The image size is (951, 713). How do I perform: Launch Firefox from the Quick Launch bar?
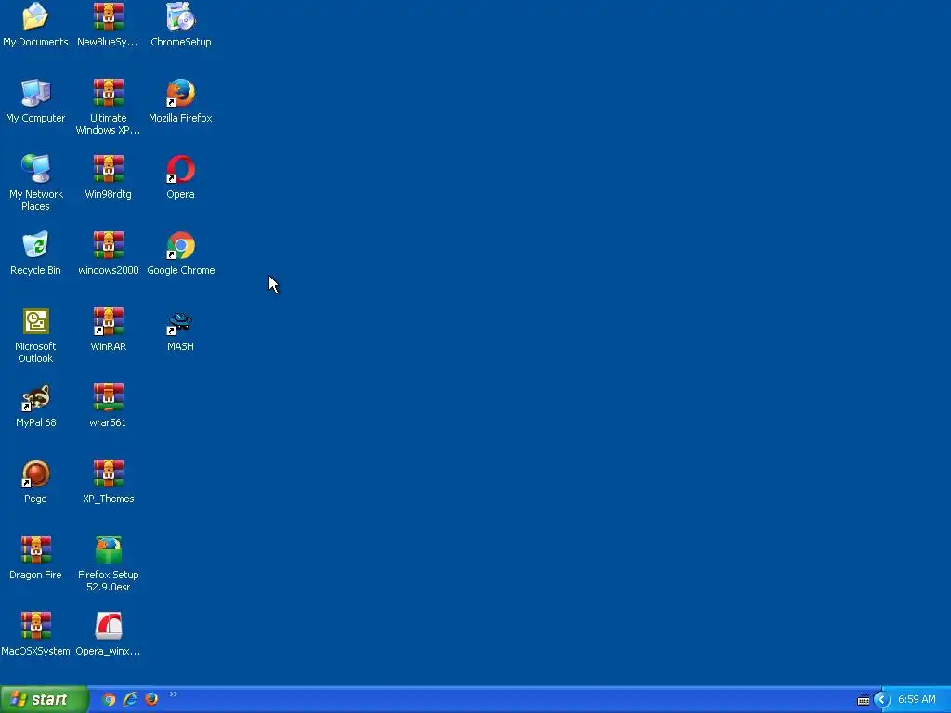(x=151, y=700)
